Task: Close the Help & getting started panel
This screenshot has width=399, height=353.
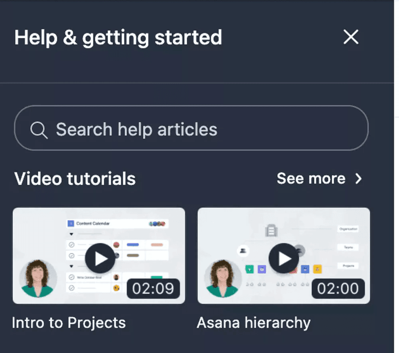Action: (351, 37)
